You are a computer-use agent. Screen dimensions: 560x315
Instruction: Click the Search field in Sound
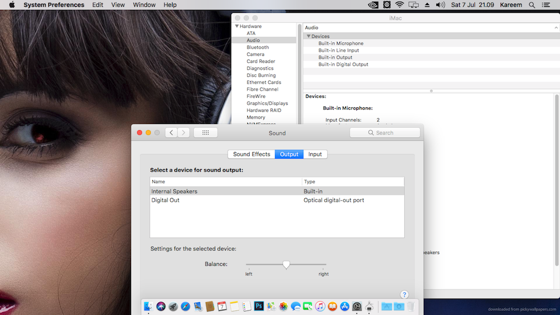coord(384,133)
